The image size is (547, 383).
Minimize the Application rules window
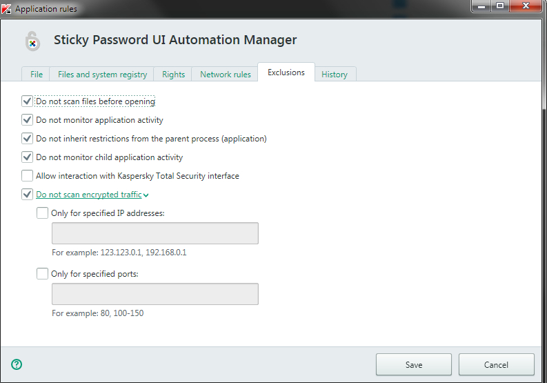[481, 6]
